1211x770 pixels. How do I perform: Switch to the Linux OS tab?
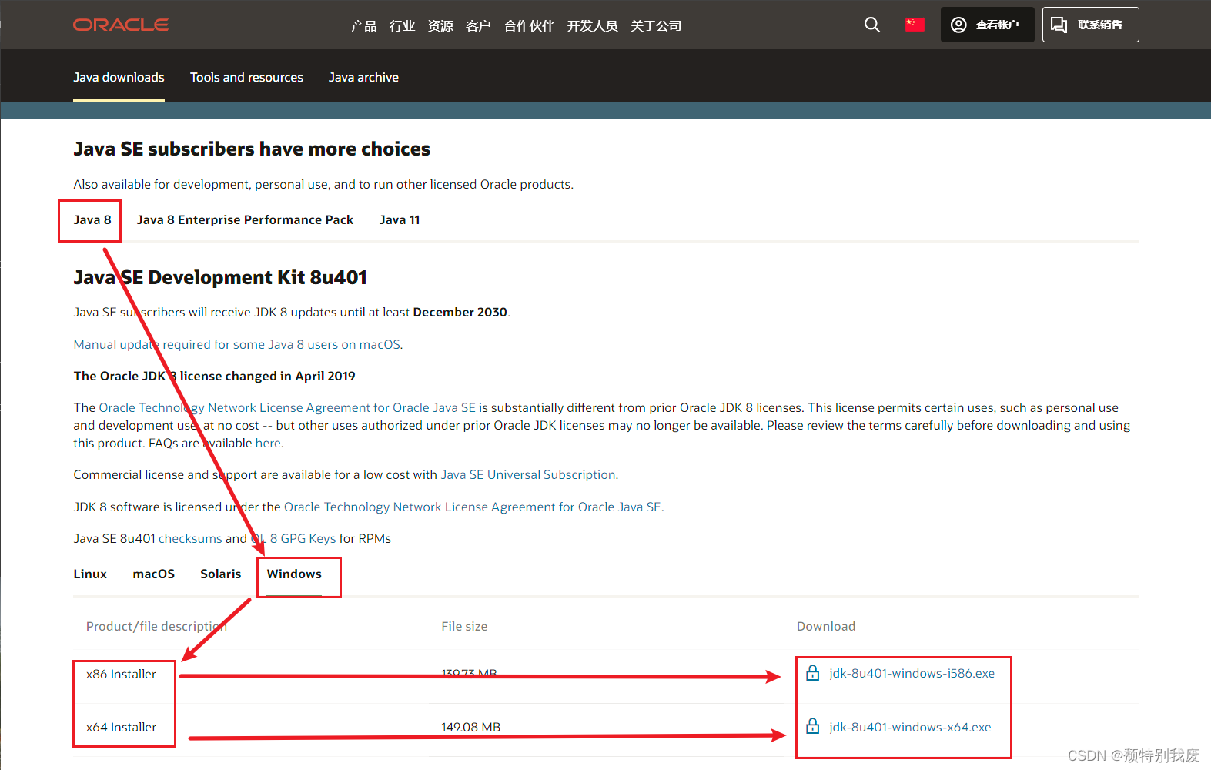[x=90, y=574]
